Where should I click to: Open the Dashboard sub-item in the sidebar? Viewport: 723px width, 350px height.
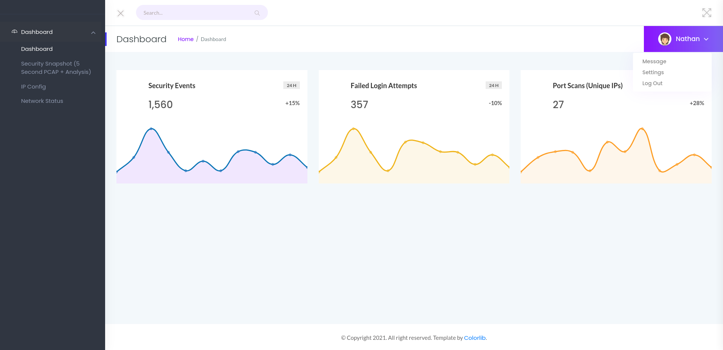[x=37, y=49]
